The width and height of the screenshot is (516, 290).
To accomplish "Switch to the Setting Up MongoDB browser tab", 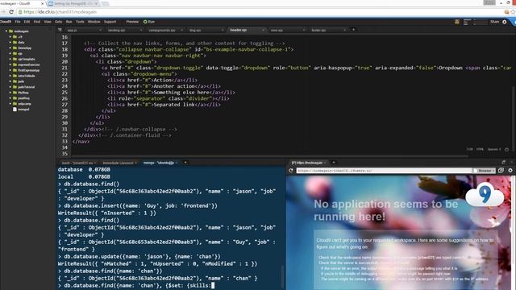I will tap(73, 3).
